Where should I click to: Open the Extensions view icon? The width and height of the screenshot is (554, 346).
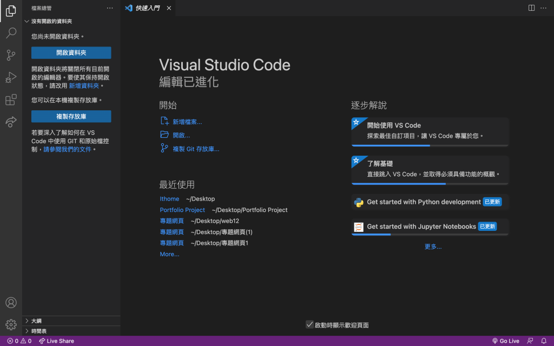tap(11, 99)
